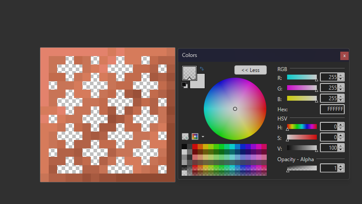
Task: Swap primary and secondary colors
Action: (x=202, y=68)
